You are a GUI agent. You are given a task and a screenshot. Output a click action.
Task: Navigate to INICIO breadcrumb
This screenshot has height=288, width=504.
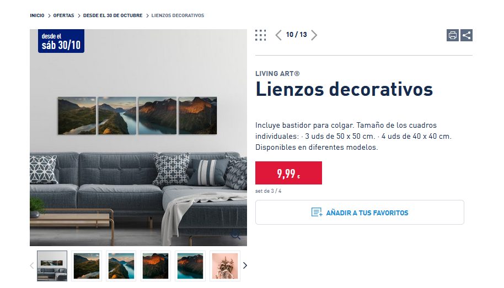(37, 15)
